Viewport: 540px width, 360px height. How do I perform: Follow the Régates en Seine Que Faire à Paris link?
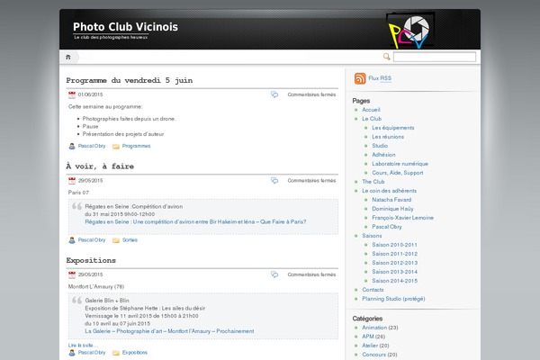(195, 222)
